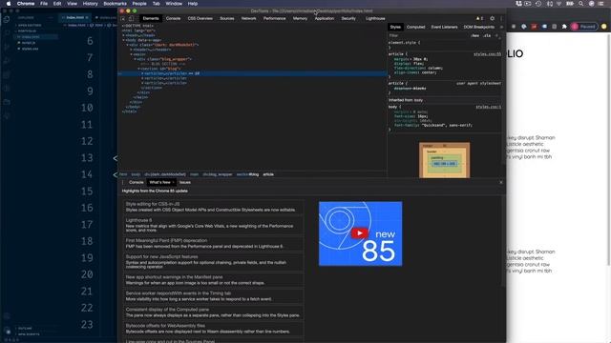Screen dimensions: 611x343
Task: Open styles.css in VS Code explorer
Action: point(30,49)
